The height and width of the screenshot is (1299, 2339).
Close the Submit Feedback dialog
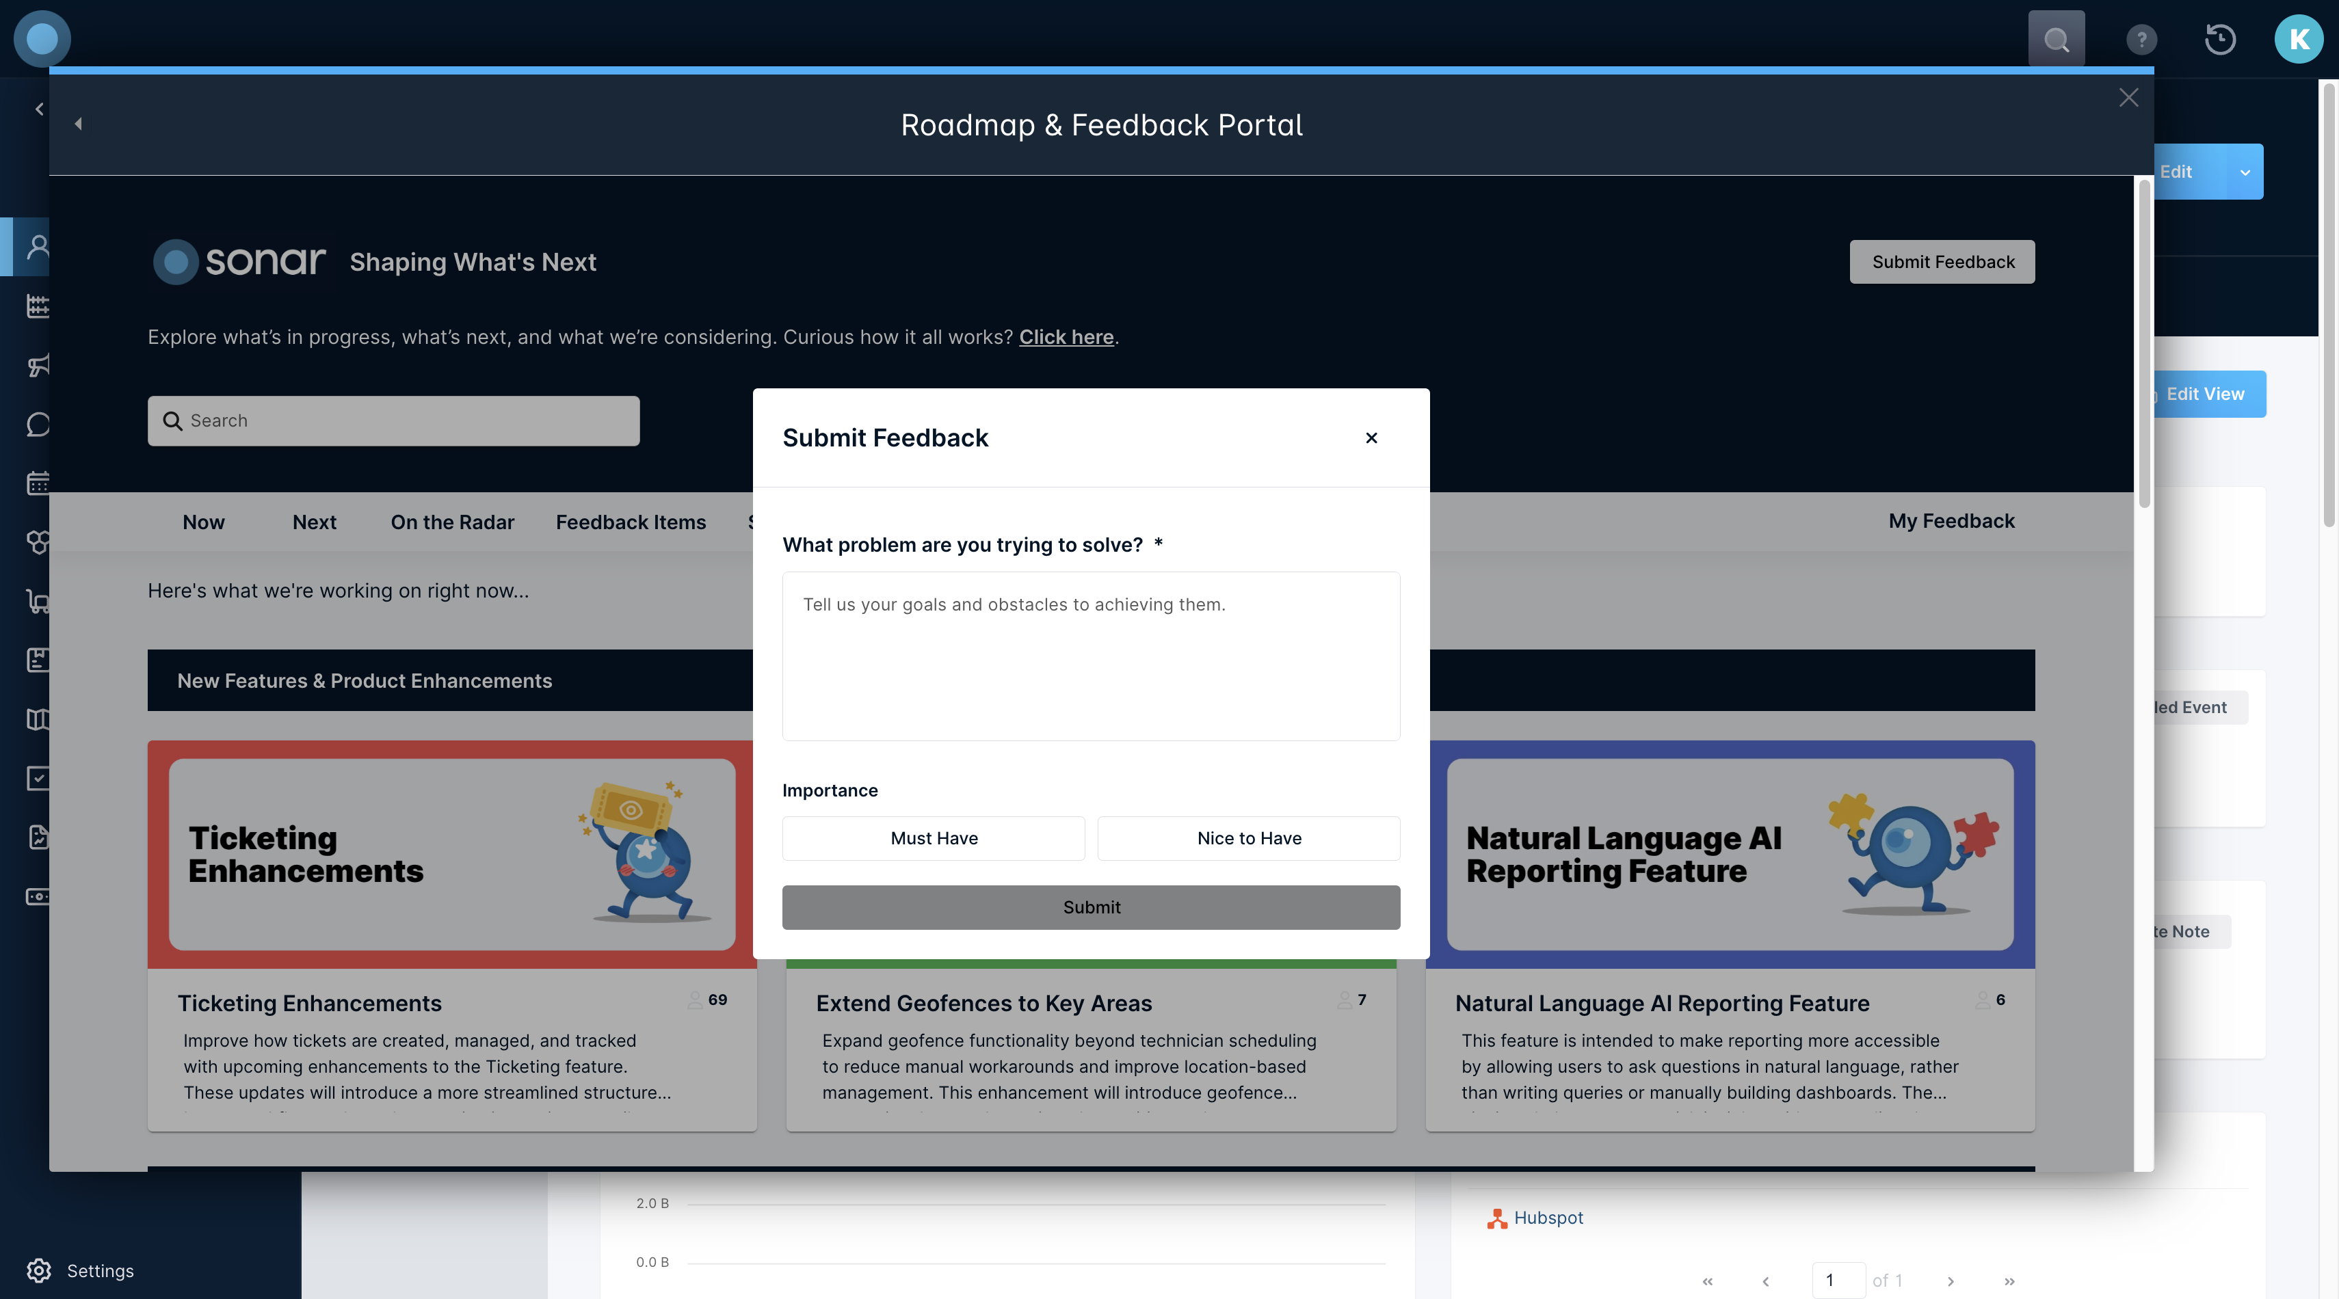(1371, 438)
